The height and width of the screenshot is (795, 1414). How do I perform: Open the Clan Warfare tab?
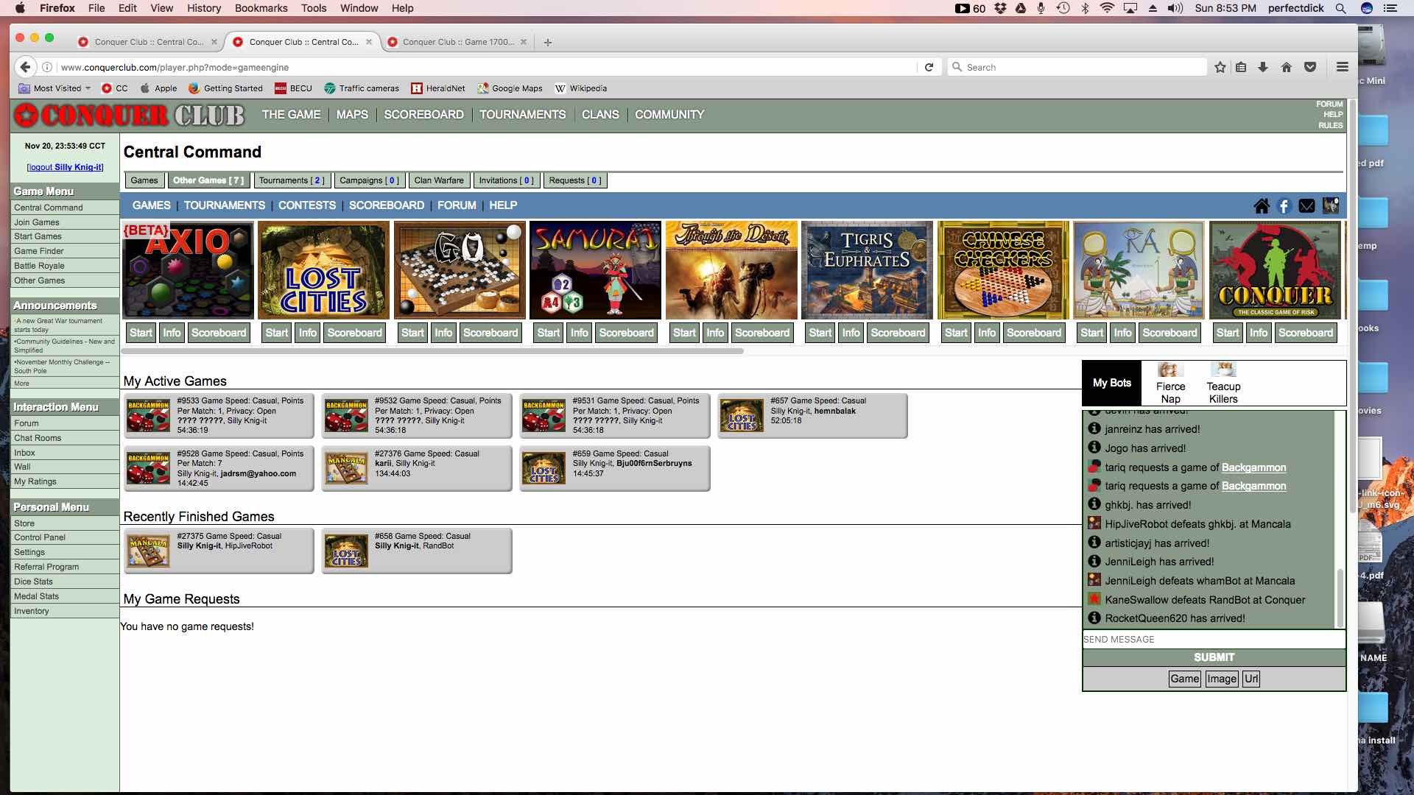point(438,180)
